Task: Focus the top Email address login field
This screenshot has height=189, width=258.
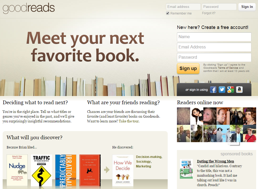Action: point(183,7)
